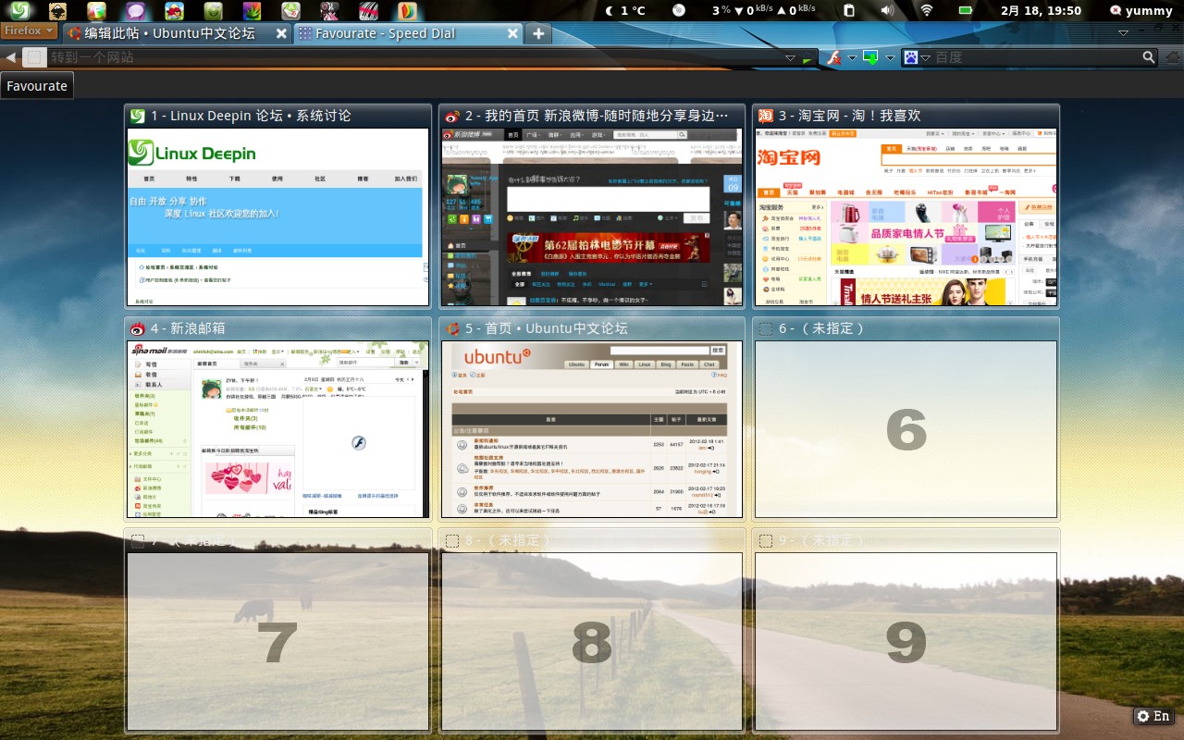Open the Wi-Fi network indicator
This screenshot has width=1184, height=740.
click(927, 11)
